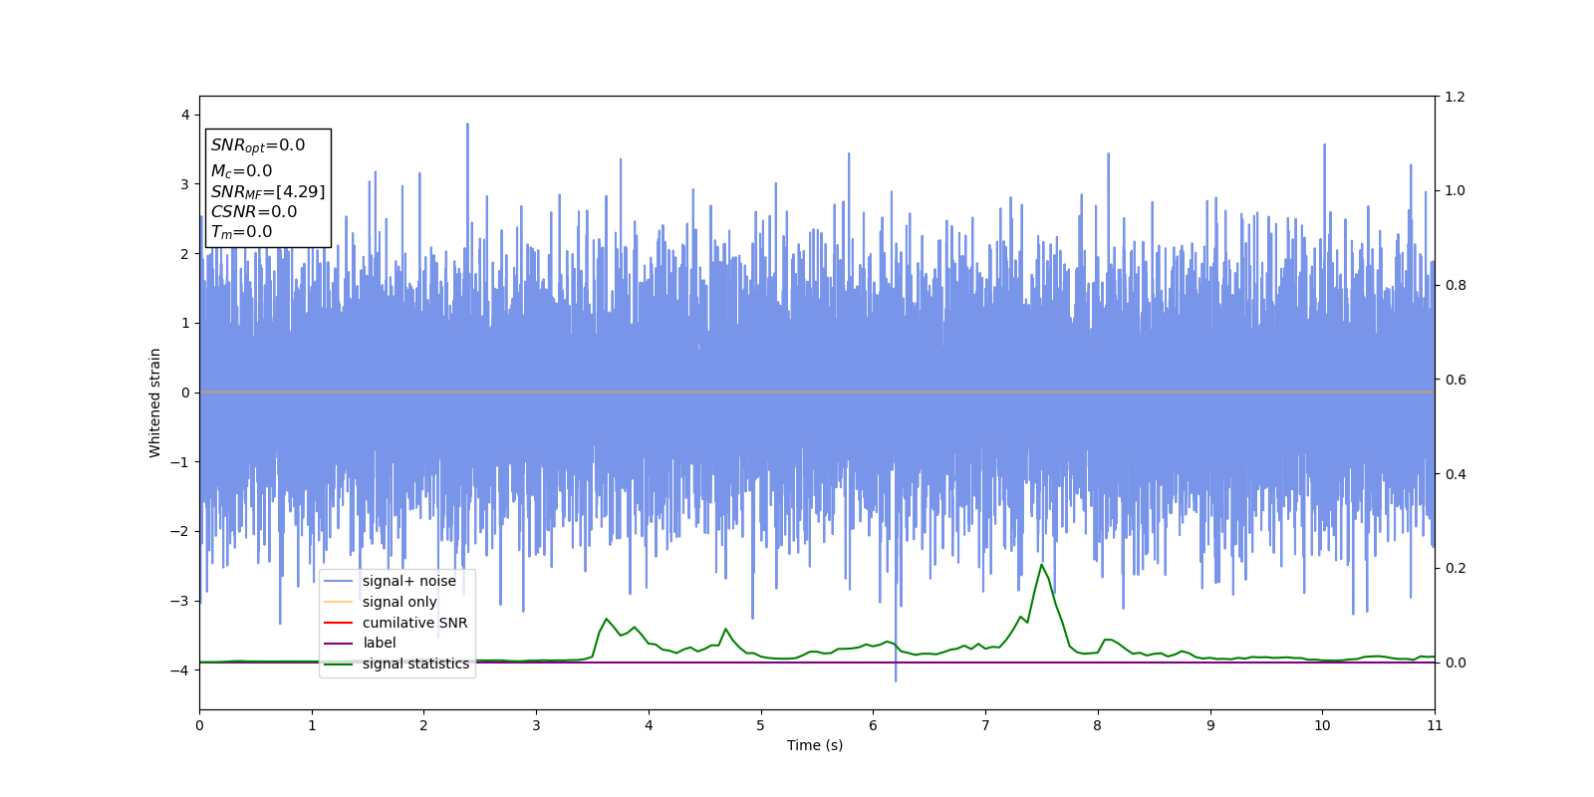Click right y-axis tick label 0.2
The image size is (1594, 797).
(1456, 568)
